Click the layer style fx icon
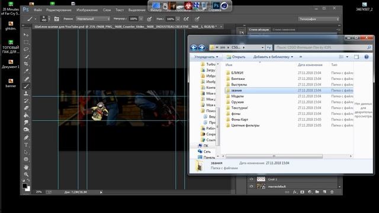The height and width of the screenshot is (213, 379). coord(295,192)
